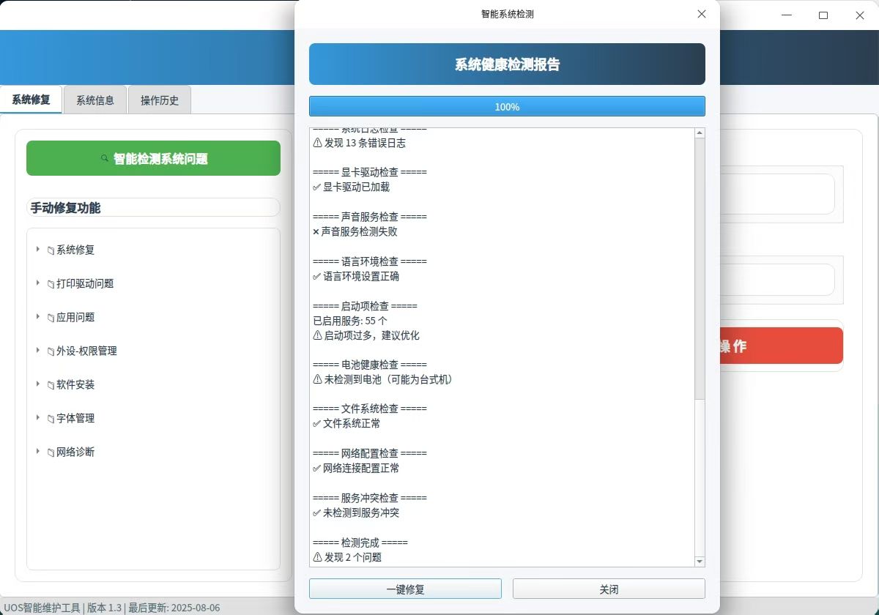Expand the 网络诊断 tree node arrow
Screen dimensions: 879x615
[38, 452]
